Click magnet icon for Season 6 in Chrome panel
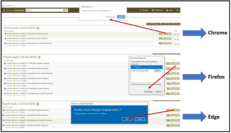This screenshot has width=231, height=133. (168, 43)
